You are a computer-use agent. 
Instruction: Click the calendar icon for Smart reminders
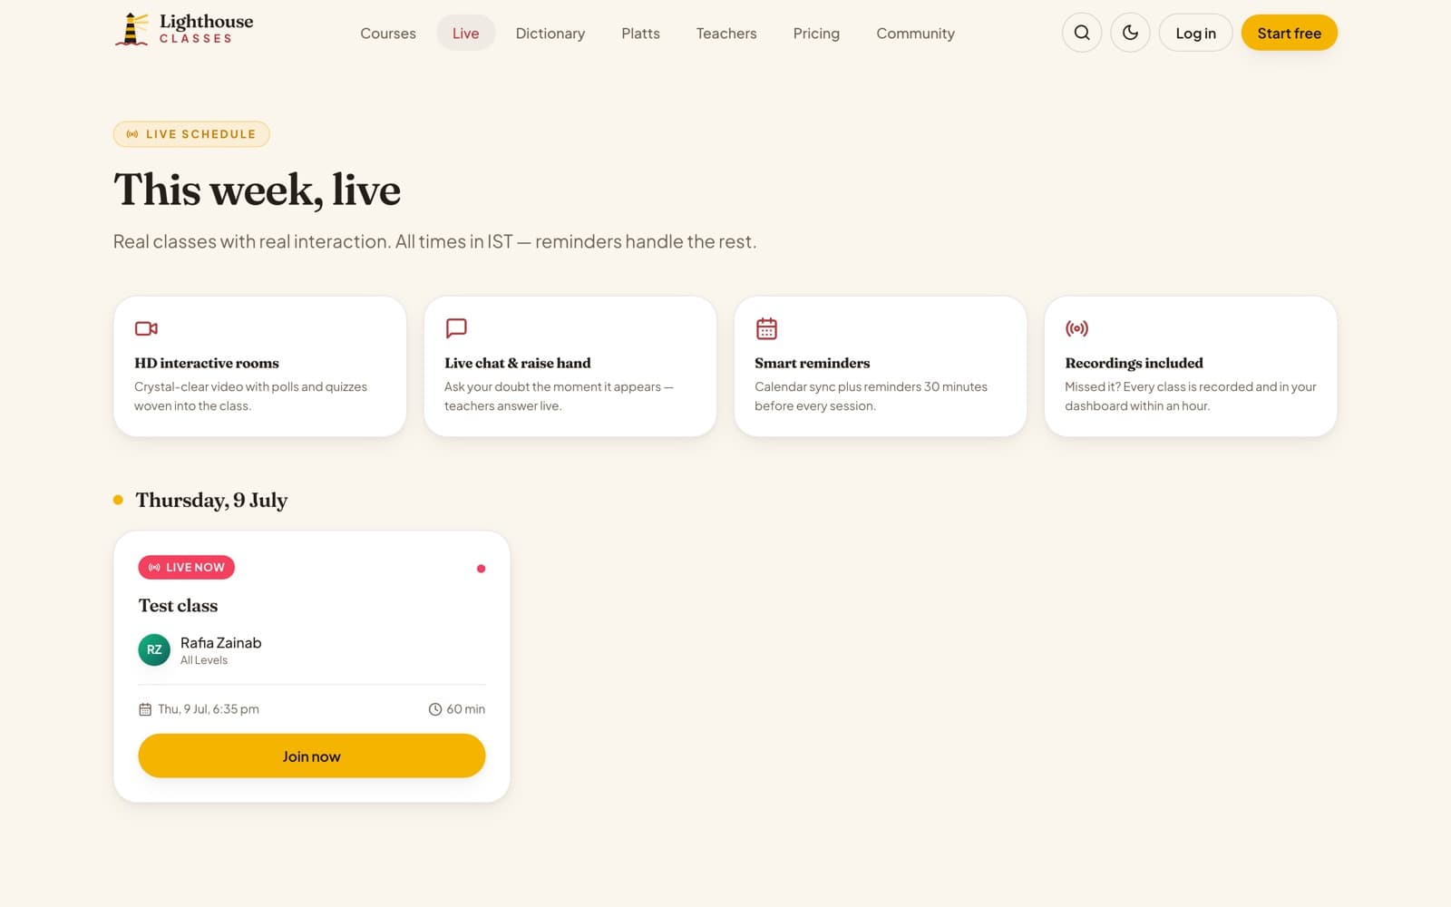pos(766,328)
